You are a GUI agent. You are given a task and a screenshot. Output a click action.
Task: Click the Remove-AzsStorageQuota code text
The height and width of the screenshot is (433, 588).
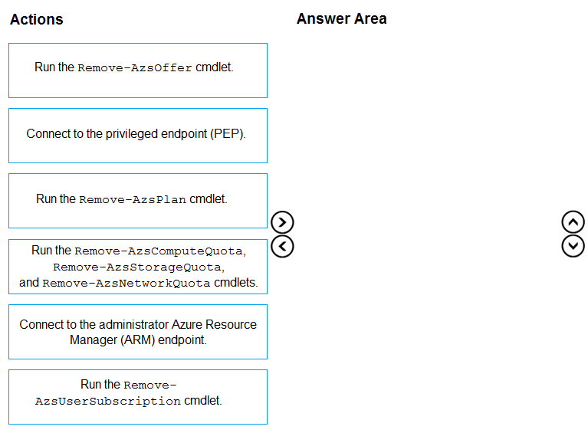click(x=139, y=267)
